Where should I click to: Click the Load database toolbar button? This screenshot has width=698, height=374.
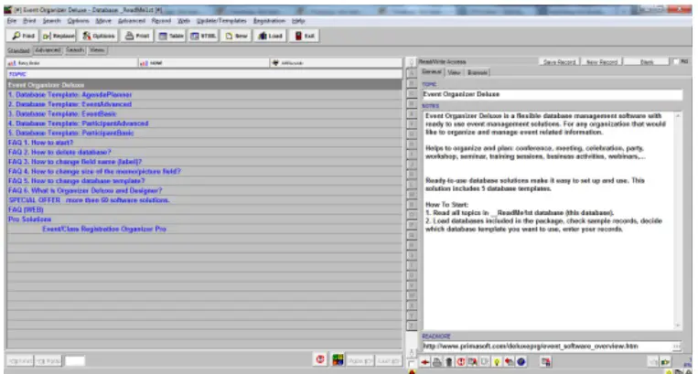[270, 36]
